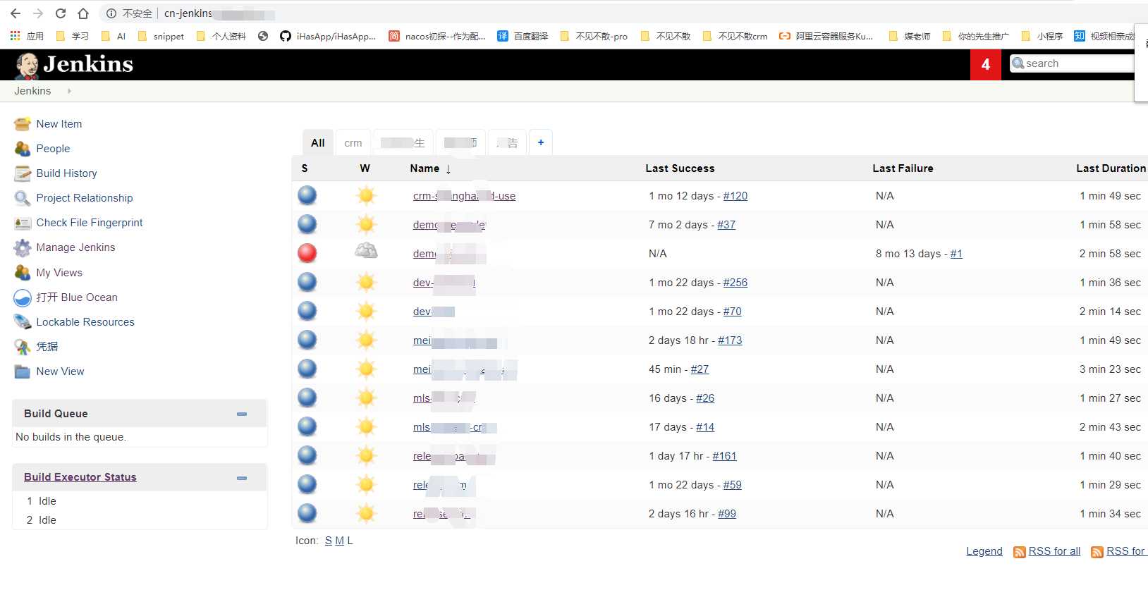Click the Jenkins butler logo
Screen dimensions: 1148x609
coord(27,65)
